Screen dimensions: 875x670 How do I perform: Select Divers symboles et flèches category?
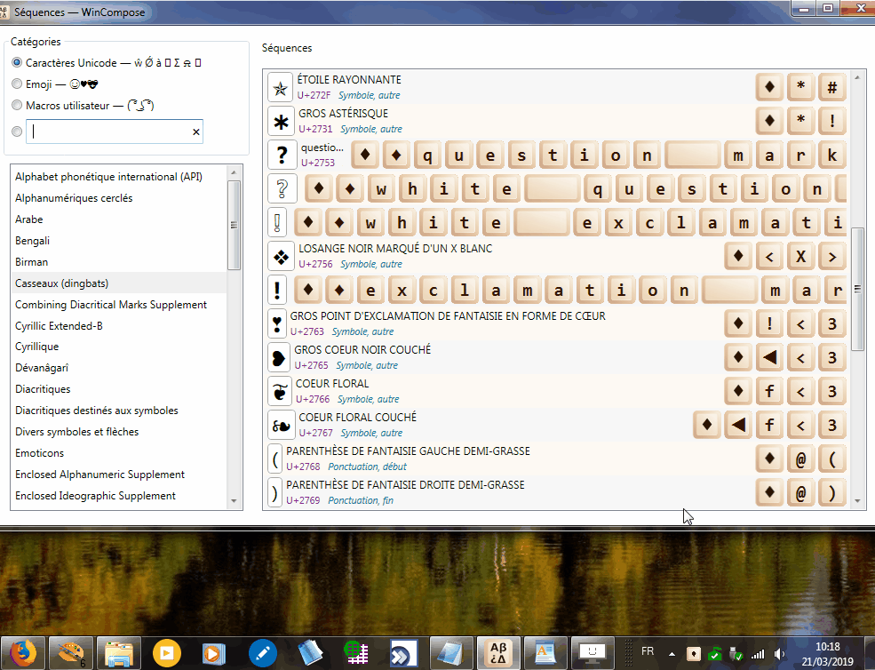coord(119,431)
